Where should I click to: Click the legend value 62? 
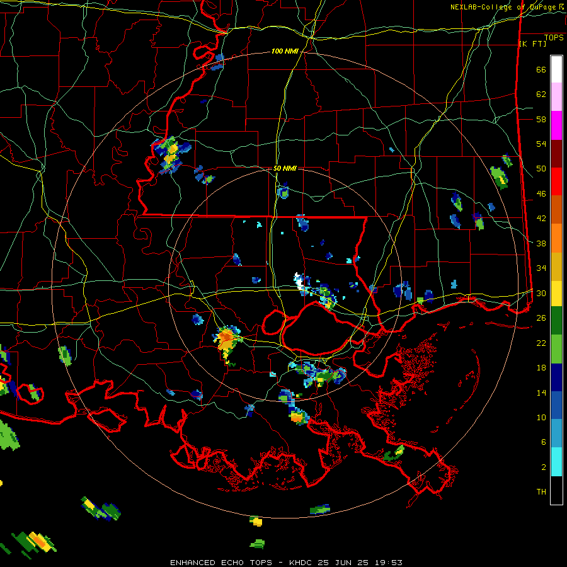coord(541,94)
